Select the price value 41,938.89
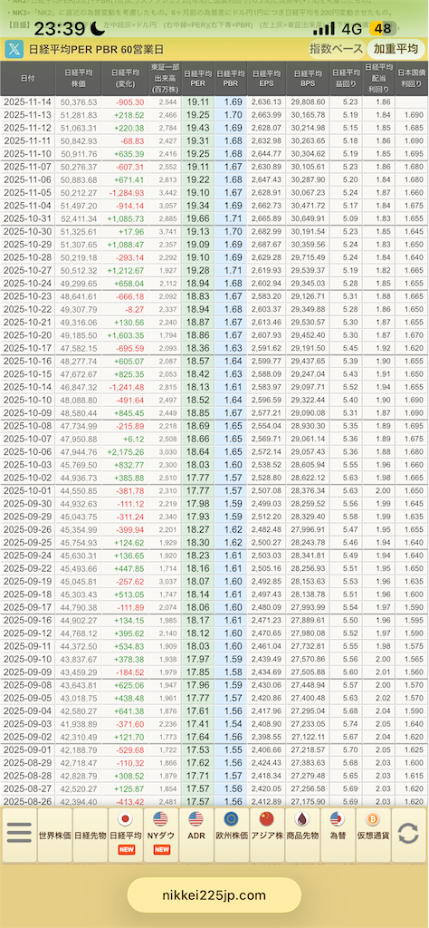 80,724
